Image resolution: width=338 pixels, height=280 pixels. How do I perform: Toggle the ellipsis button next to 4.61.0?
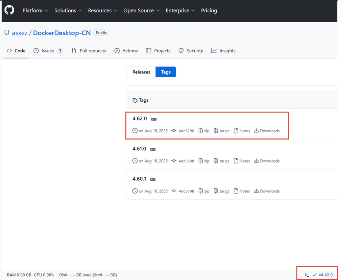[153, 149]
